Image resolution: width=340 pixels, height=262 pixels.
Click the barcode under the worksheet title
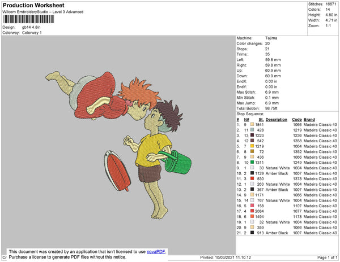point(29,19)
